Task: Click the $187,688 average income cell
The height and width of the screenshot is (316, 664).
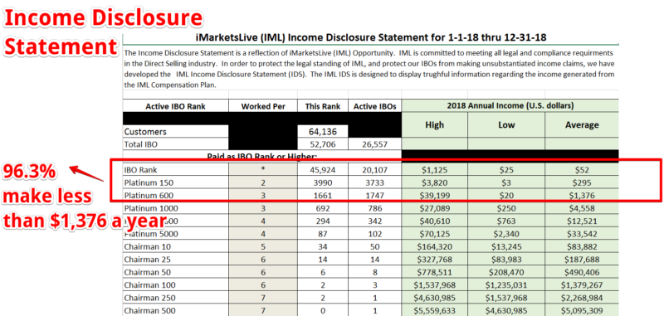Action: [x=583, y=260]
